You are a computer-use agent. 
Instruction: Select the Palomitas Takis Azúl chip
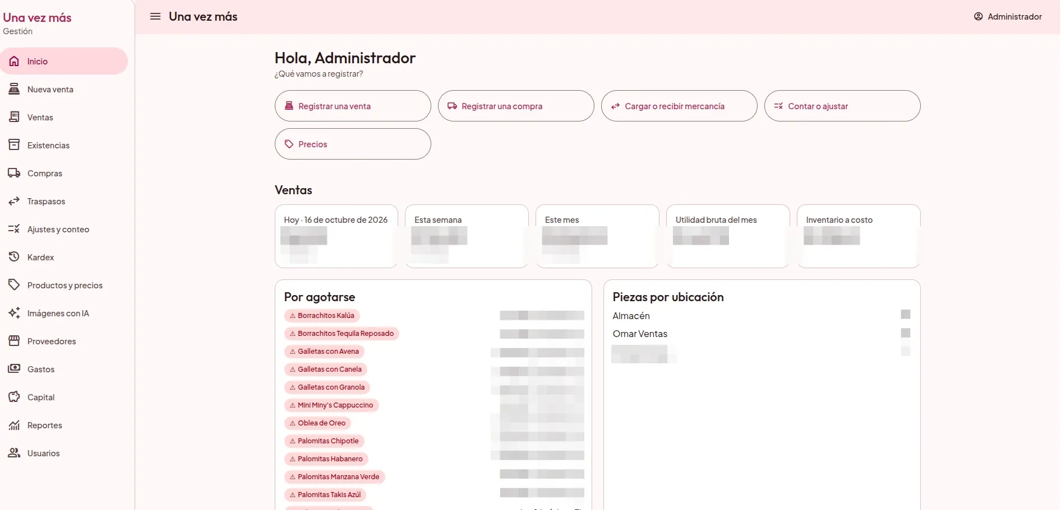pos(325,495)
